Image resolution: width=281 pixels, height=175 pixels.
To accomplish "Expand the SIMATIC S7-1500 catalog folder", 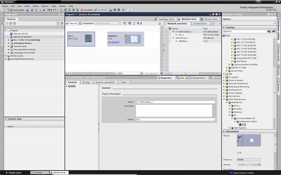I will [227, 67].
